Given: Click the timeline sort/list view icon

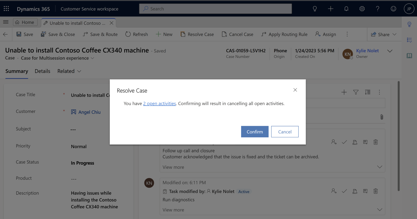Looking at the screenshot, I should point(368,92).
